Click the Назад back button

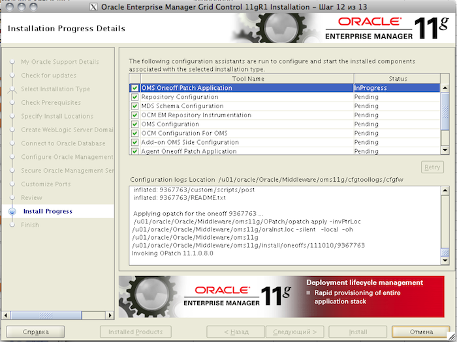click(x=236, y=332)
